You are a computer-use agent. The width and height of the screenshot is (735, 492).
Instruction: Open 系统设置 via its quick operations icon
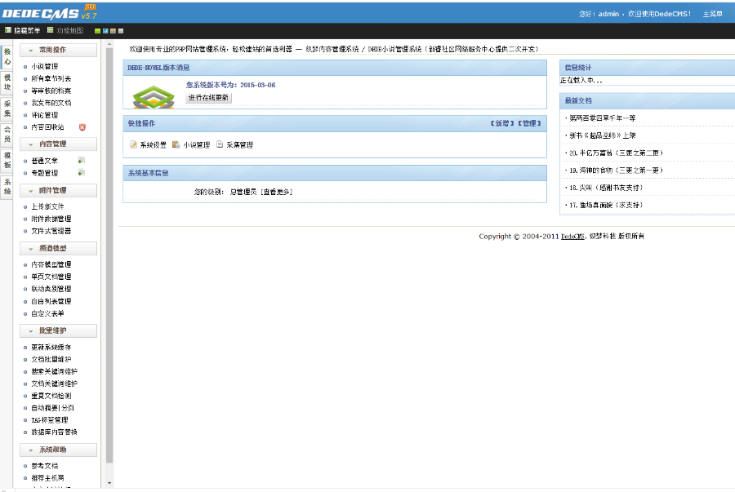(133, 144)
